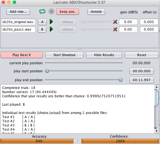
Task: Click the 'Completed trials: 18' text
Action: (x=19, y=88)
